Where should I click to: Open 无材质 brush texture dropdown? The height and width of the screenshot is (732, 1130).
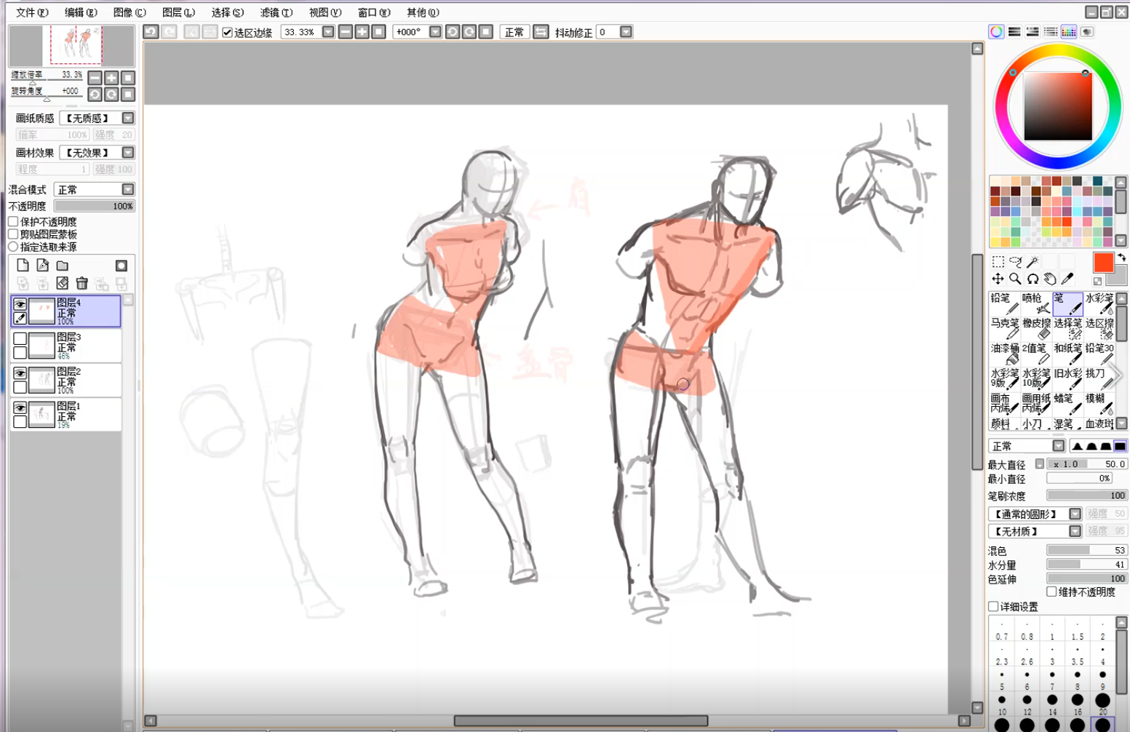(1035, 531)
